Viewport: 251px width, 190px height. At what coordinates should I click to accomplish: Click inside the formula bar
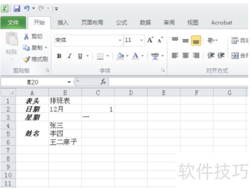click(178, 82)
